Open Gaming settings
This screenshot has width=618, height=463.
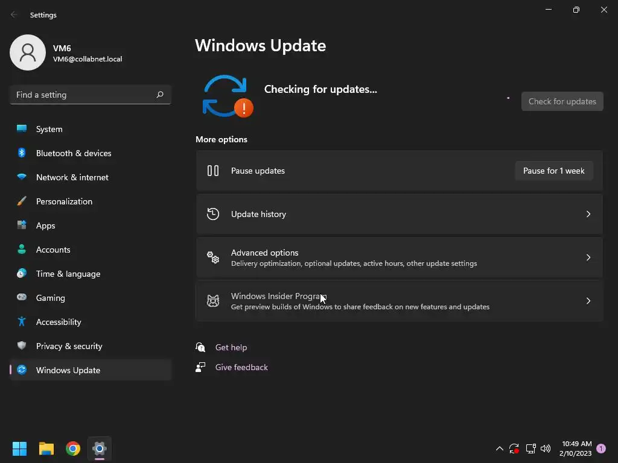pyautogui.click(x=91, y=298)
